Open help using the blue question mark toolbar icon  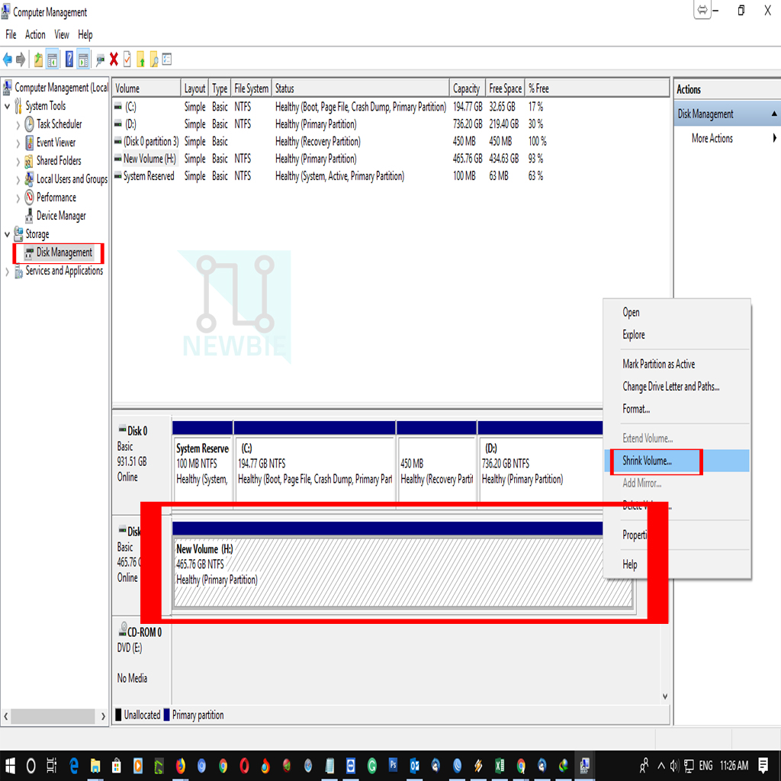tap(69, 59)
